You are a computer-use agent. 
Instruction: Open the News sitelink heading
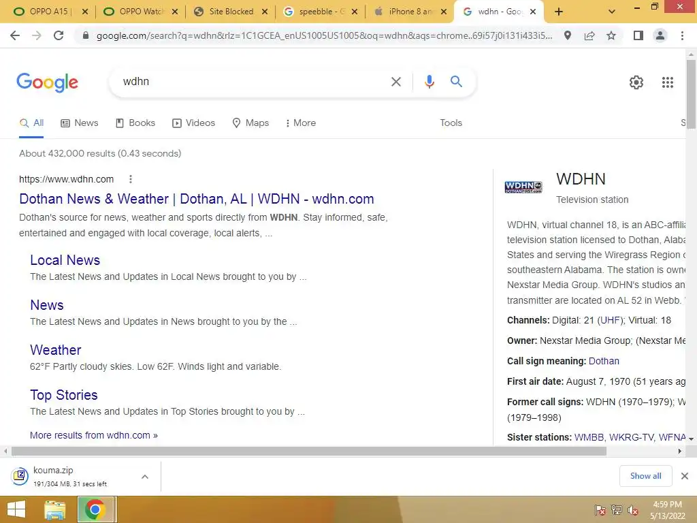pyautogui.click(x=47, y=305)
